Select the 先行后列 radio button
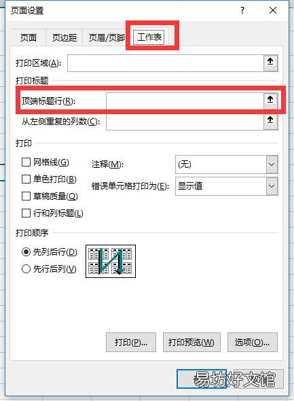 [x=26, y=268]
